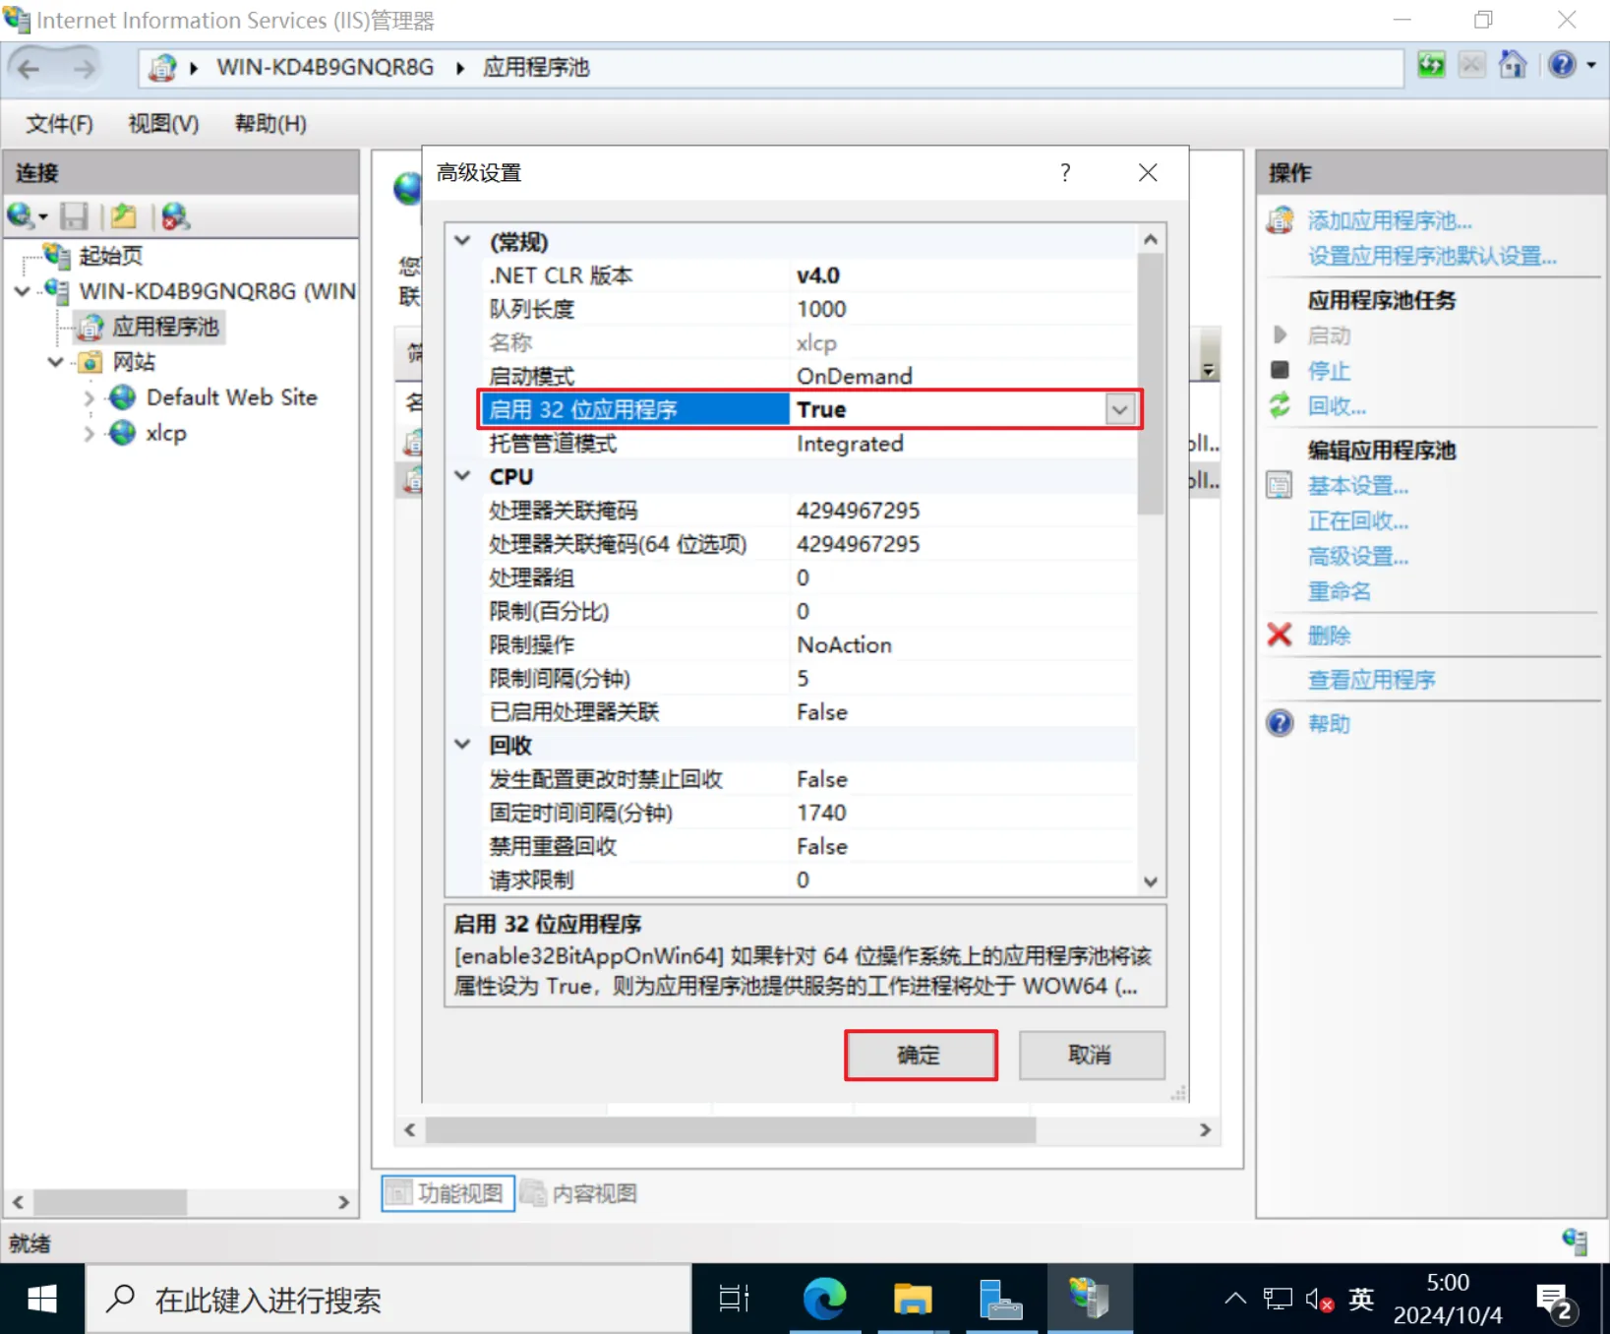Click the delete connection icon in Connections toolbar
This screenshot has width=1610, height=1334.
tap(175, 215)
